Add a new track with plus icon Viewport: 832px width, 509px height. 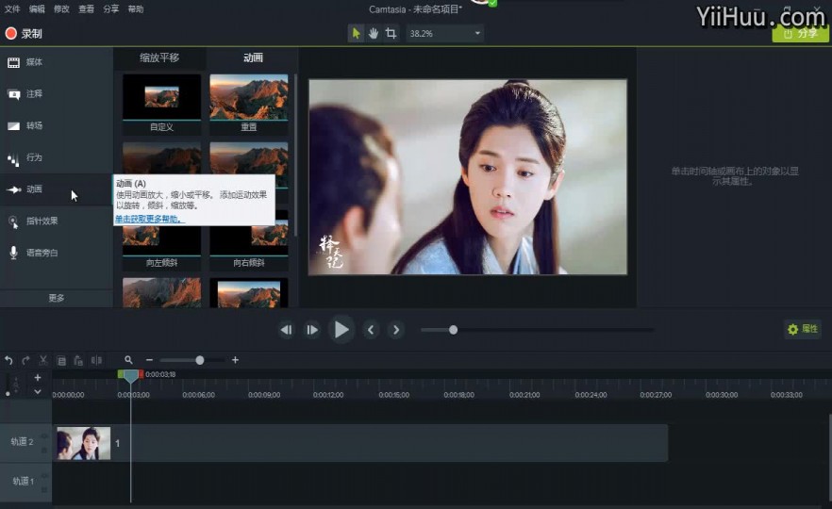[x=38, y=377]
